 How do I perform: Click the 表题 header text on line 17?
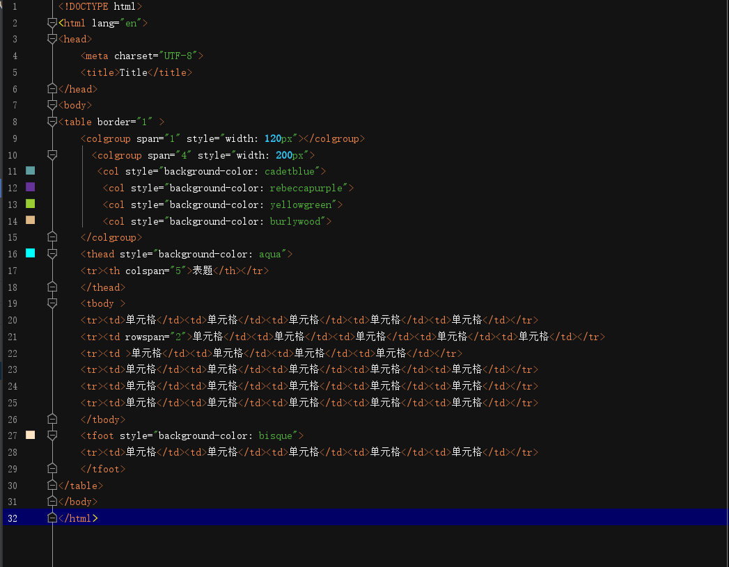(x=202, y=270)
